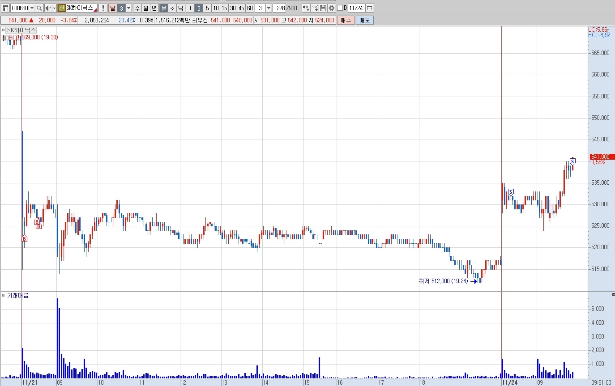Click the save chart floppy icon
615x386 pixels.
tap(323, 8)
